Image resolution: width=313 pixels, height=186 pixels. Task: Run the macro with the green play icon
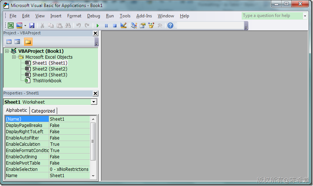pos(98,25)
